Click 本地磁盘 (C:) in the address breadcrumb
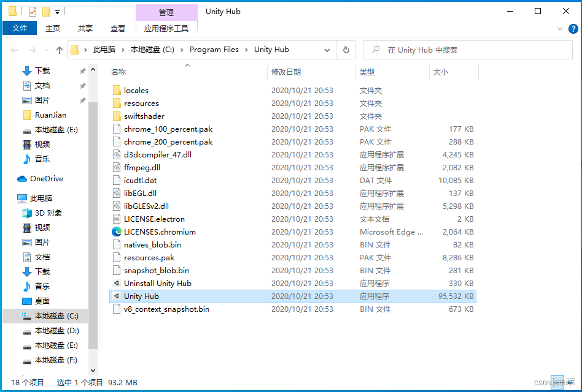This screenshot has height=392, width=582. [152, 50]
